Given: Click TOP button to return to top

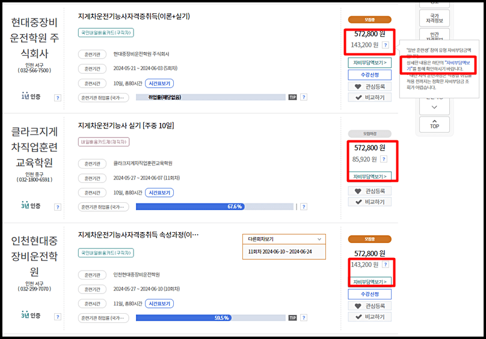Looking at the screenshot, I should pos(434,124).
